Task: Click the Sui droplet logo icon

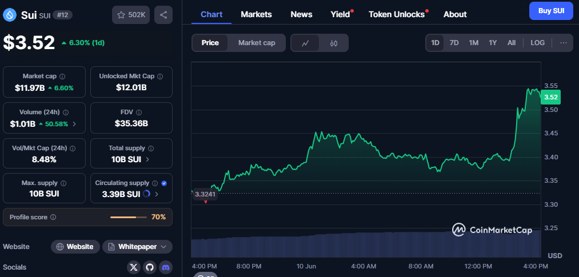Action: click(10, 15)
